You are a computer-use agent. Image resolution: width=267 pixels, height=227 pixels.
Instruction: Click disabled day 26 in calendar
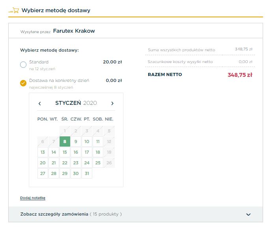[x=109, y=163]
